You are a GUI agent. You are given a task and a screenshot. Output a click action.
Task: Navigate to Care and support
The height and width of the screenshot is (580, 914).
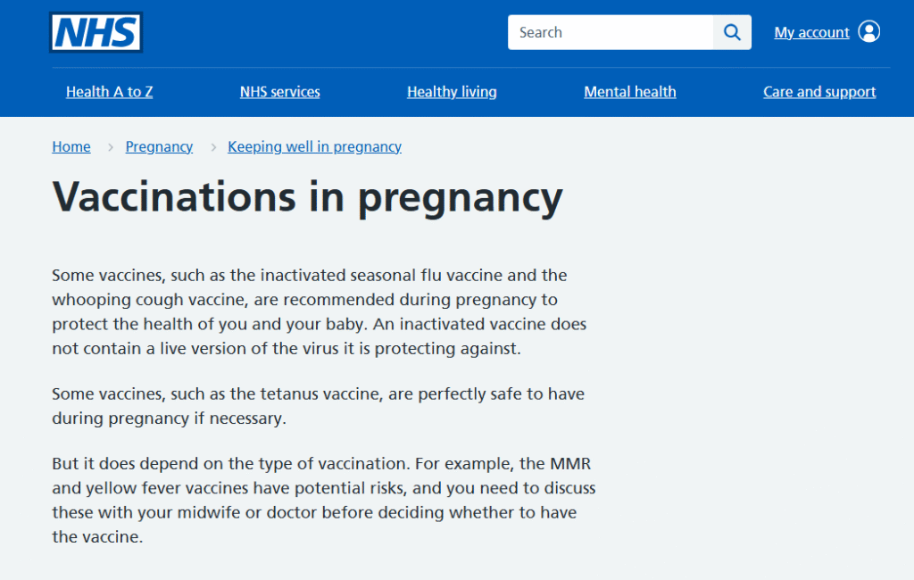tap(819, 92)
